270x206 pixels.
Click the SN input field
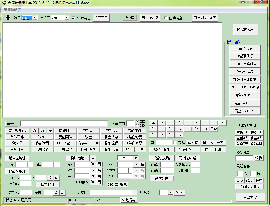(164, 143)
